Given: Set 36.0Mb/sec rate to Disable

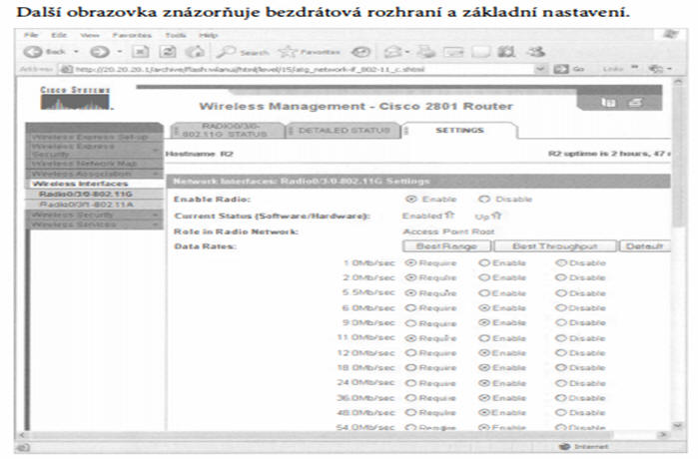Looking at the screenshot, I should coord(561,398).
